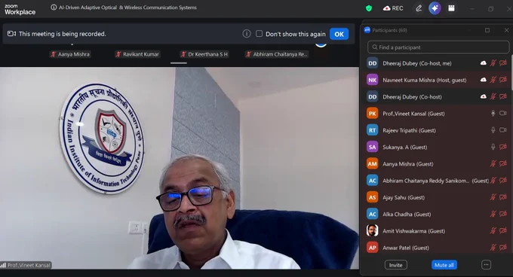
Task: Select Abhiram Chaitanya Reddy Sanikom.. row
Action: [437, 181]
